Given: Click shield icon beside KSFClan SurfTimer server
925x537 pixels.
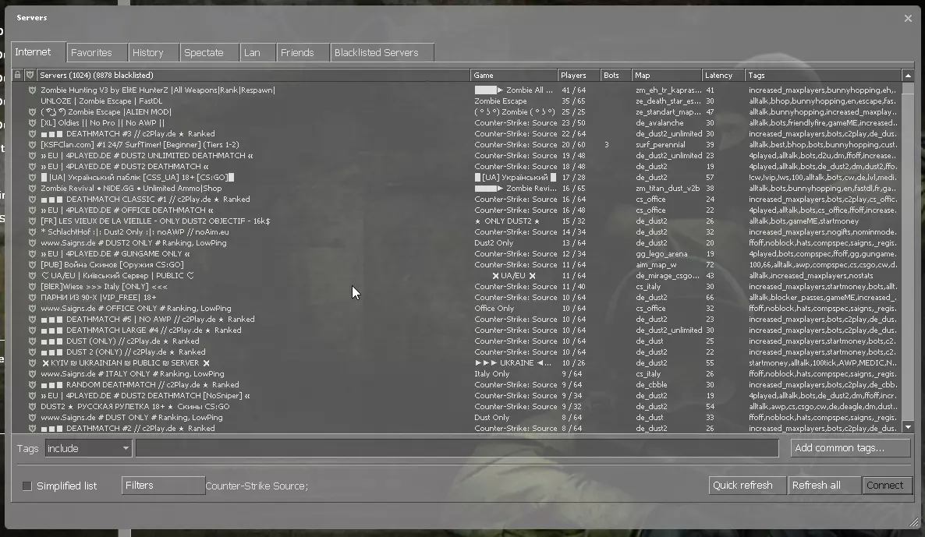Looking at the screenshot, I should [x=33, y=144].
